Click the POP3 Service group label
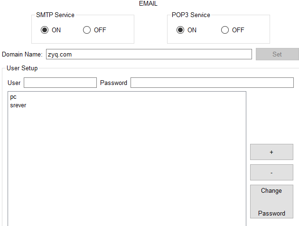299x226 pixels. [x=191, y=15]
